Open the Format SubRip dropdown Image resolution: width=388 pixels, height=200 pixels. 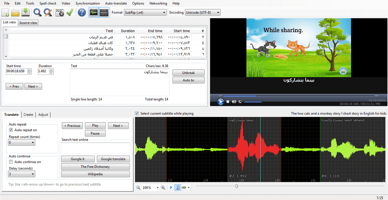click(145, 13)
